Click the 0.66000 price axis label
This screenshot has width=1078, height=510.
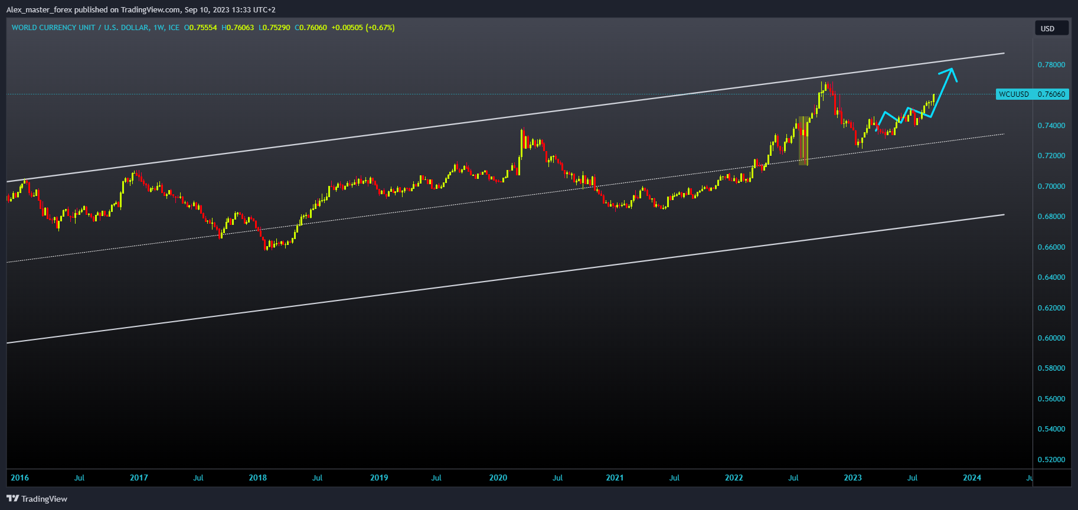point(1051,247)
